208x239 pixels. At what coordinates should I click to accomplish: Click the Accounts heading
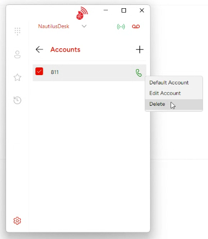point(65,49)
